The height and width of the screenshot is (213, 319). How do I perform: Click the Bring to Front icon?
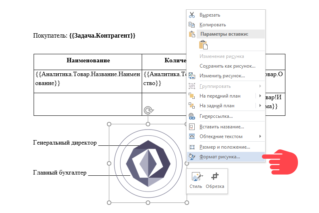point(192,96)
